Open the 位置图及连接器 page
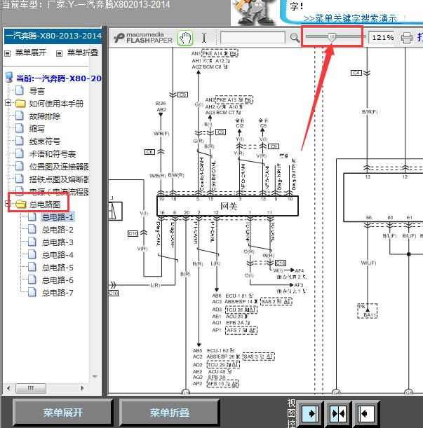 coord(59,167)
